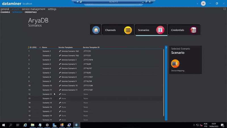This screenshot has height=128, width=227.
Task: Open the service management menu
Action: [x=33, y=9]
